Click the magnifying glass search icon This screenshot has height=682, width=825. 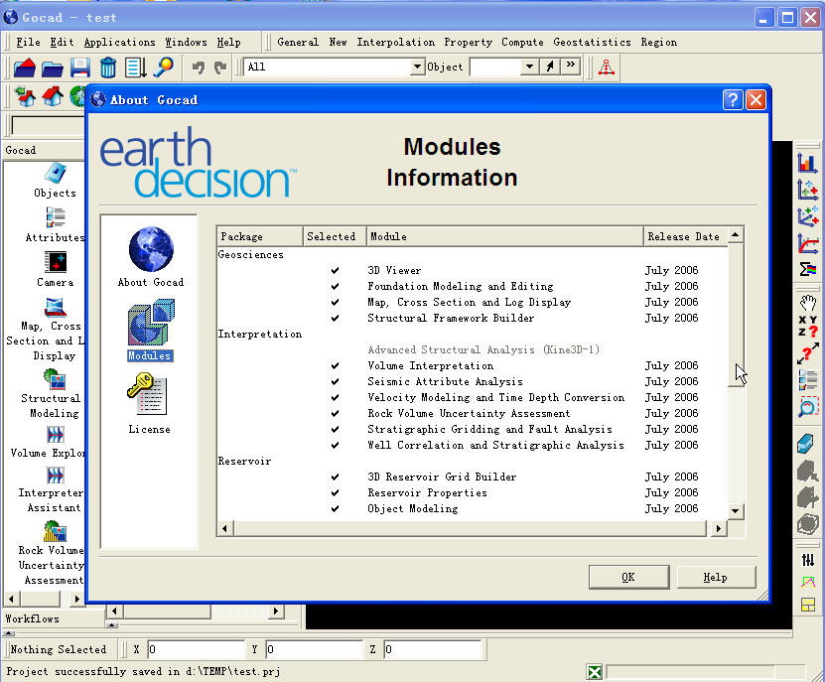tap(163, 68)
